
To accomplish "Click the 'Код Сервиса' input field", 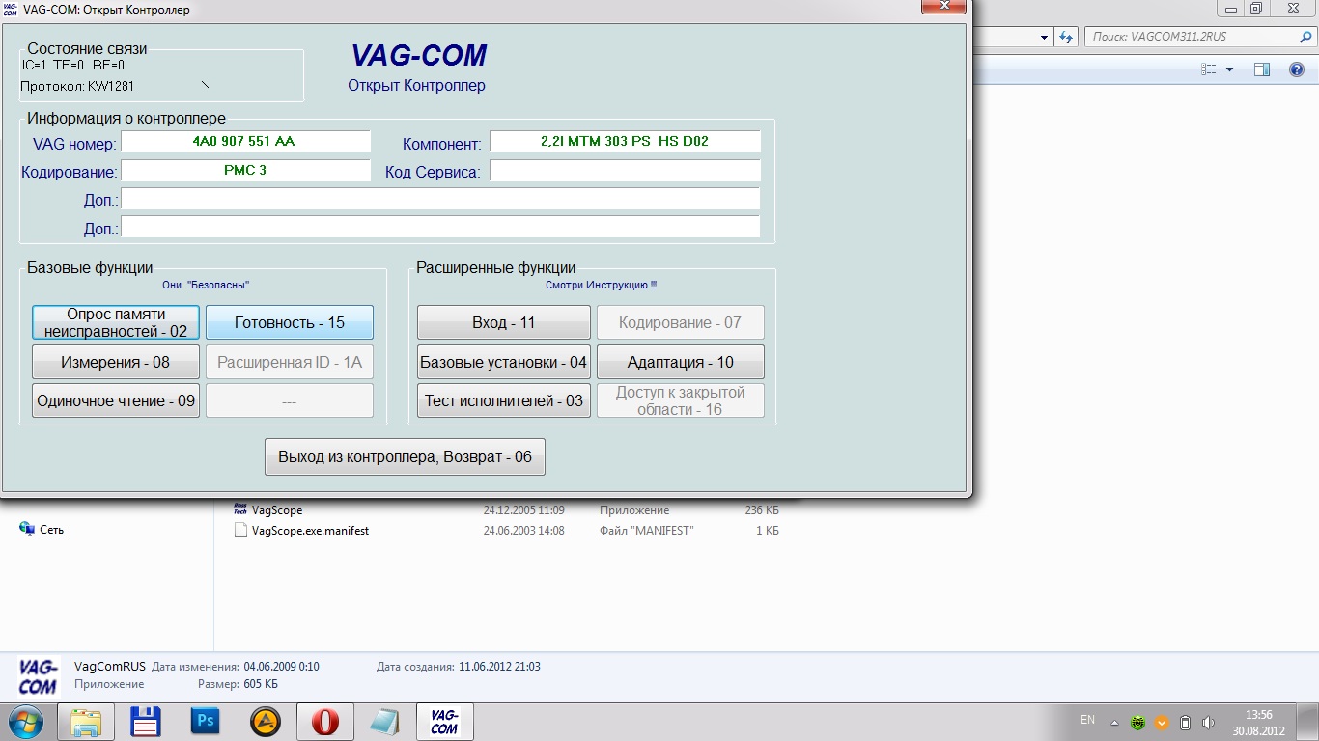I will pyautogui.click(x=625, y=171).
